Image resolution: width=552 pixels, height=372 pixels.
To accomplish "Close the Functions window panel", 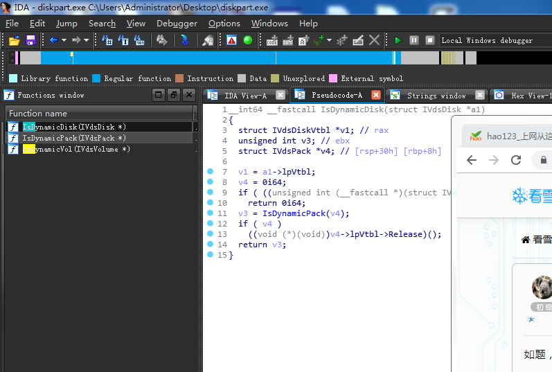I will (x=189, y=95).
